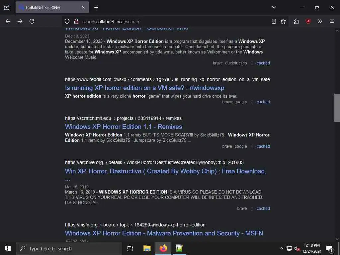Reload the current search page

(32, 21)
